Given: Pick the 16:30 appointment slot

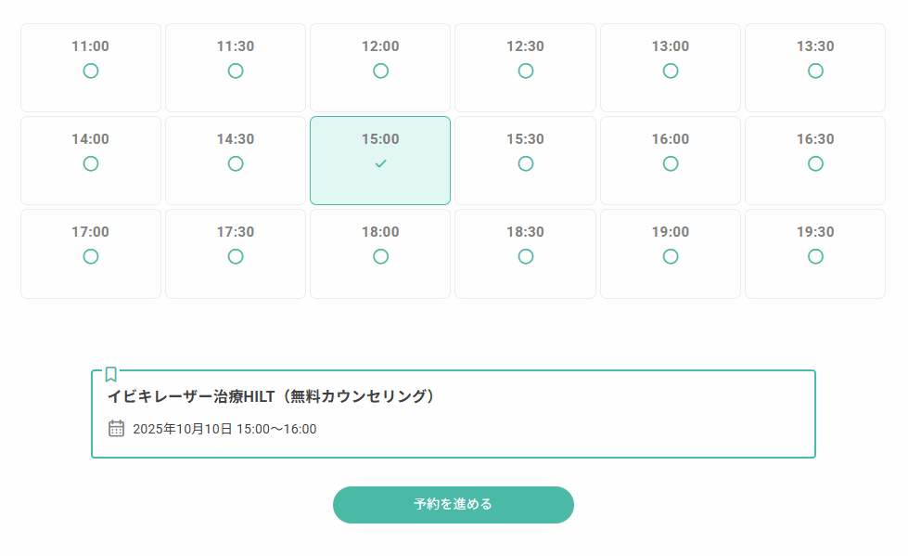Looking at the screenshot, I should click(814, 161).
